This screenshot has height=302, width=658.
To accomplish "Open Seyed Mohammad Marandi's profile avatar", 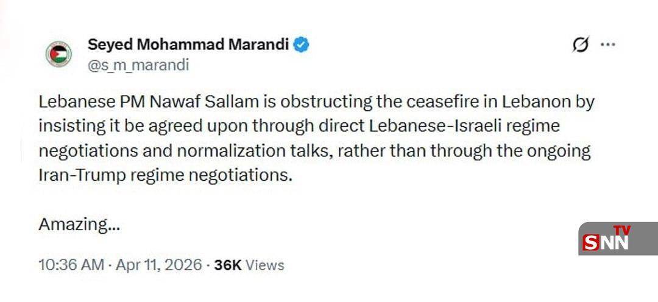I will click(x=58, y=54).
